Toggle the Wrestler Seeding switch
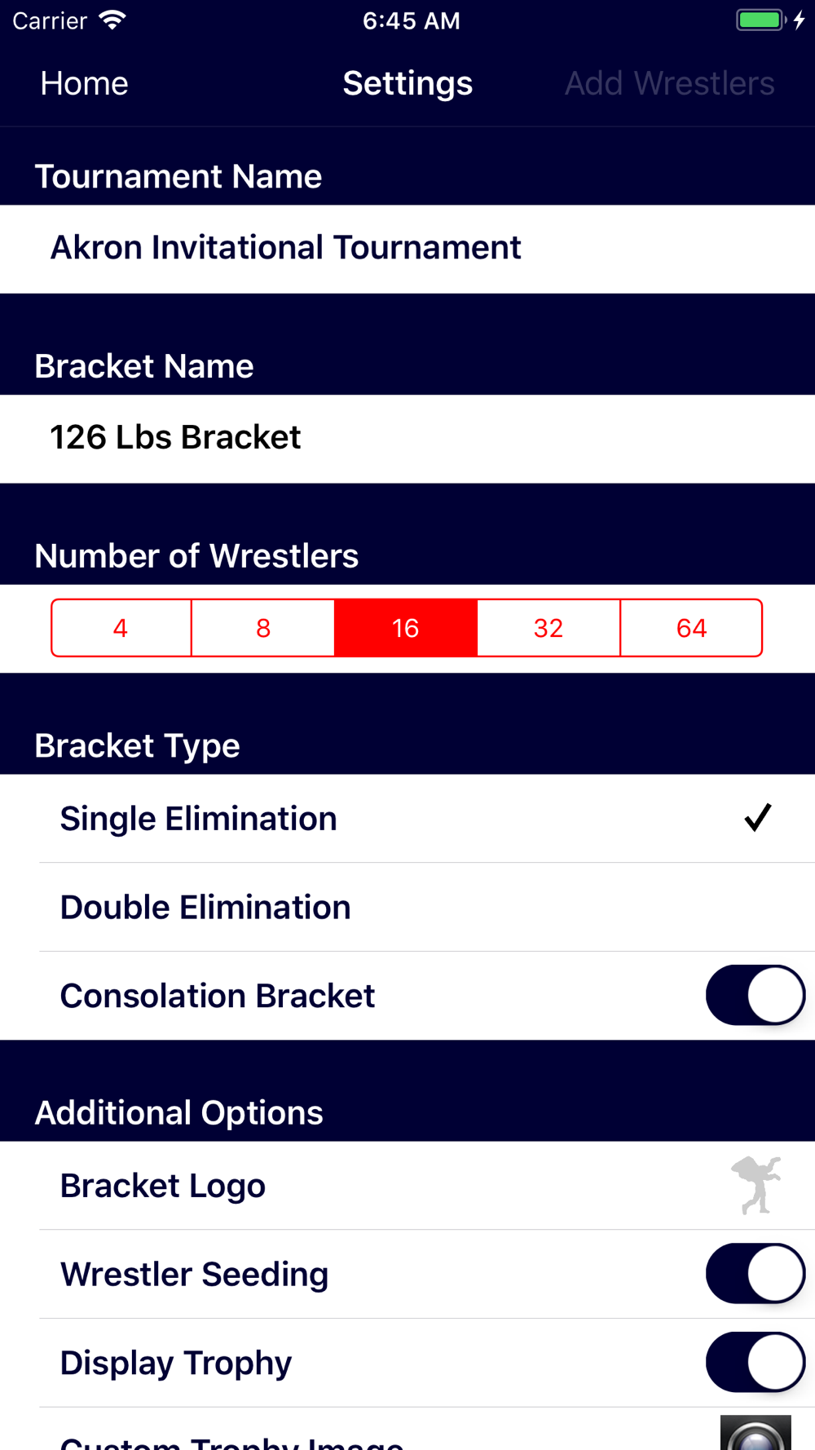815x1450 pixels. coord(756,1273)
